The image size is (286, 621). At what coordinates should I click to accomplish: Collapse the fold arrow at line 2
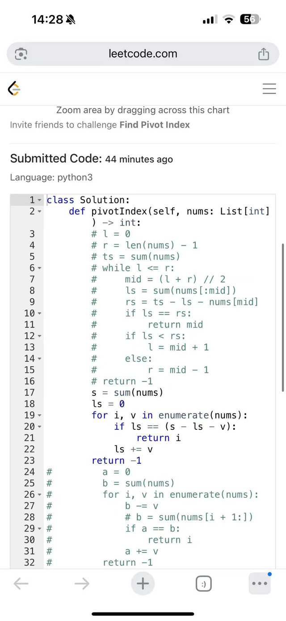coord(39,211)
